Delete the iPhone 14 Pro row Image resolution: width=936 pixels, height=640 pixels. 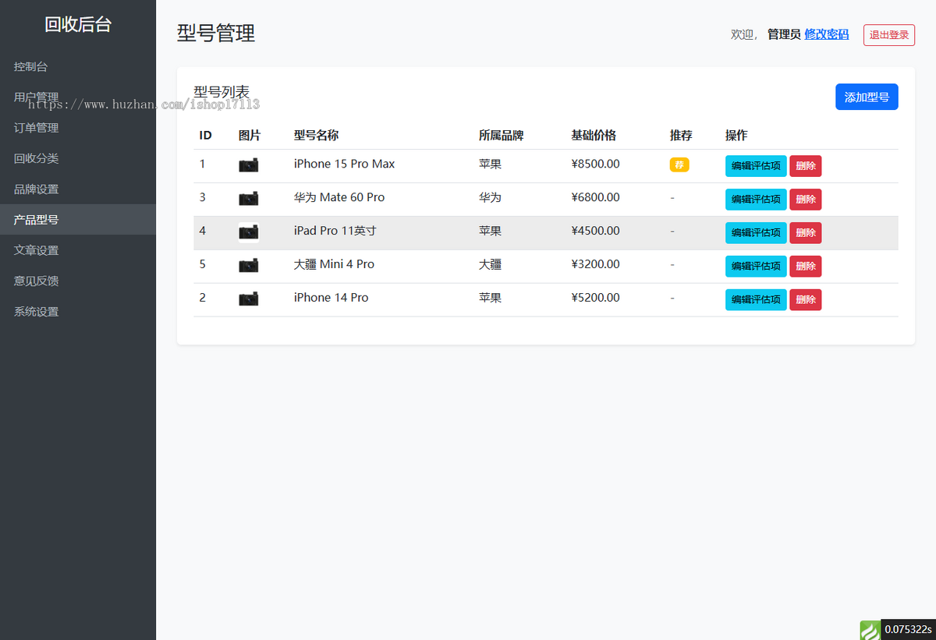(806, 300)
